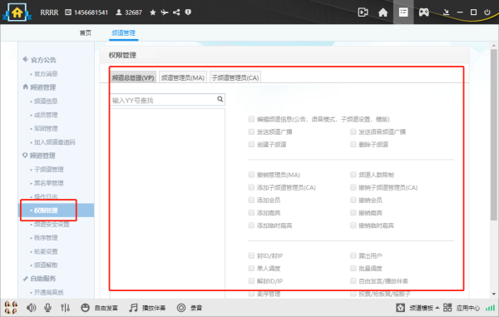Click the music note icon for 播放伴奏

click(133, 308)
